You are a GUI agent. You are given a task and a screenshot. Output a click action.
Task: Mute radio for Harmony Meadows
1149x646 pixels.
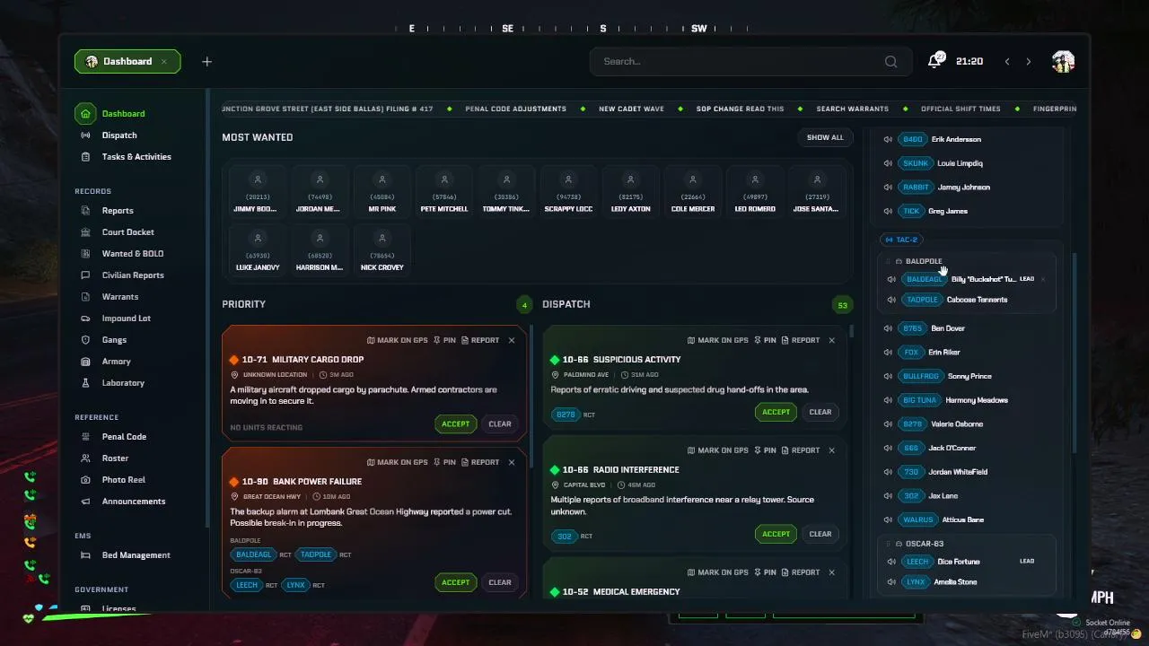point(888,400)
